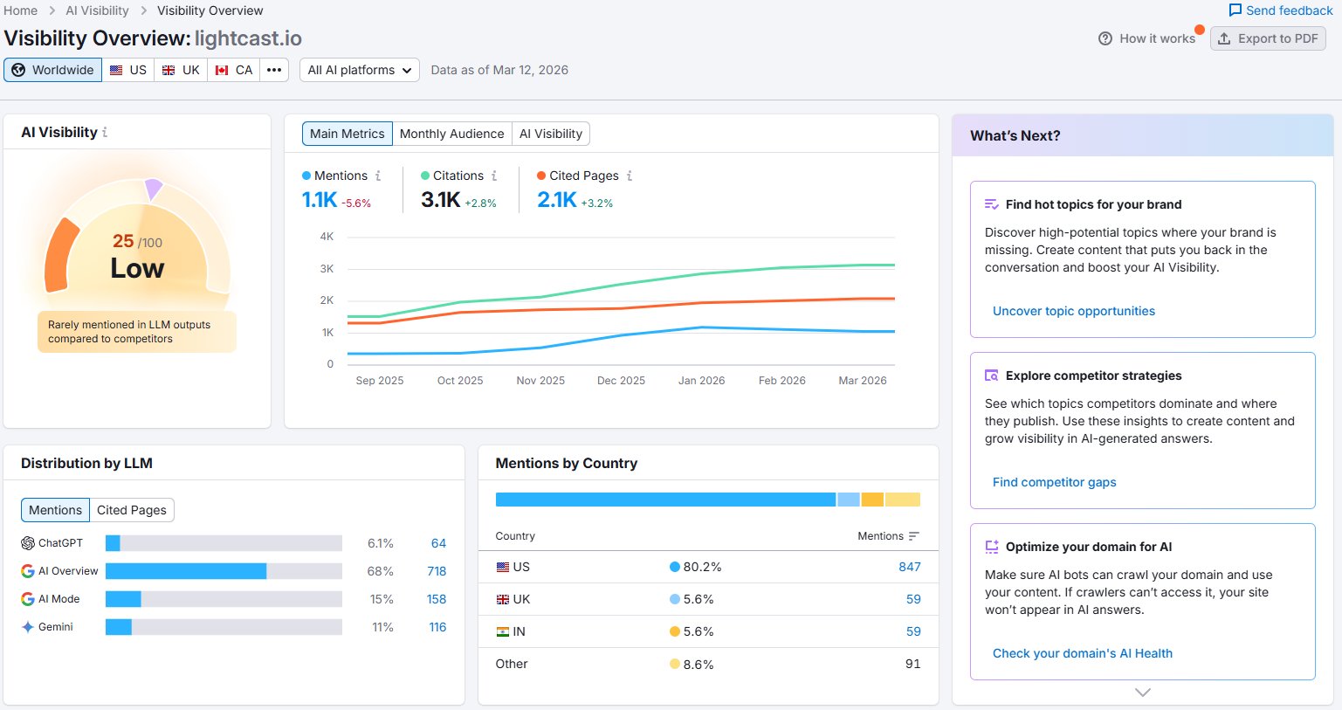Toggle the Citations series legend dot
This screenshot has height=710, width=1342.
tap(425, 176)
